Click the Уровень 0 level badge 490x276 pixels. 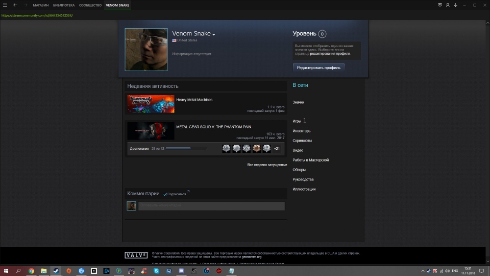[322, 34]
